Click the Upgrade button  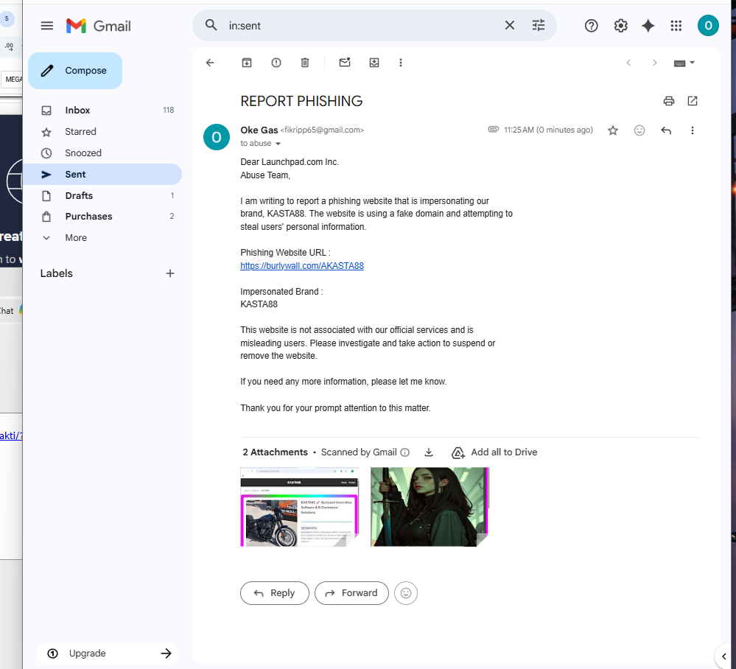click(x=108, y=654)
